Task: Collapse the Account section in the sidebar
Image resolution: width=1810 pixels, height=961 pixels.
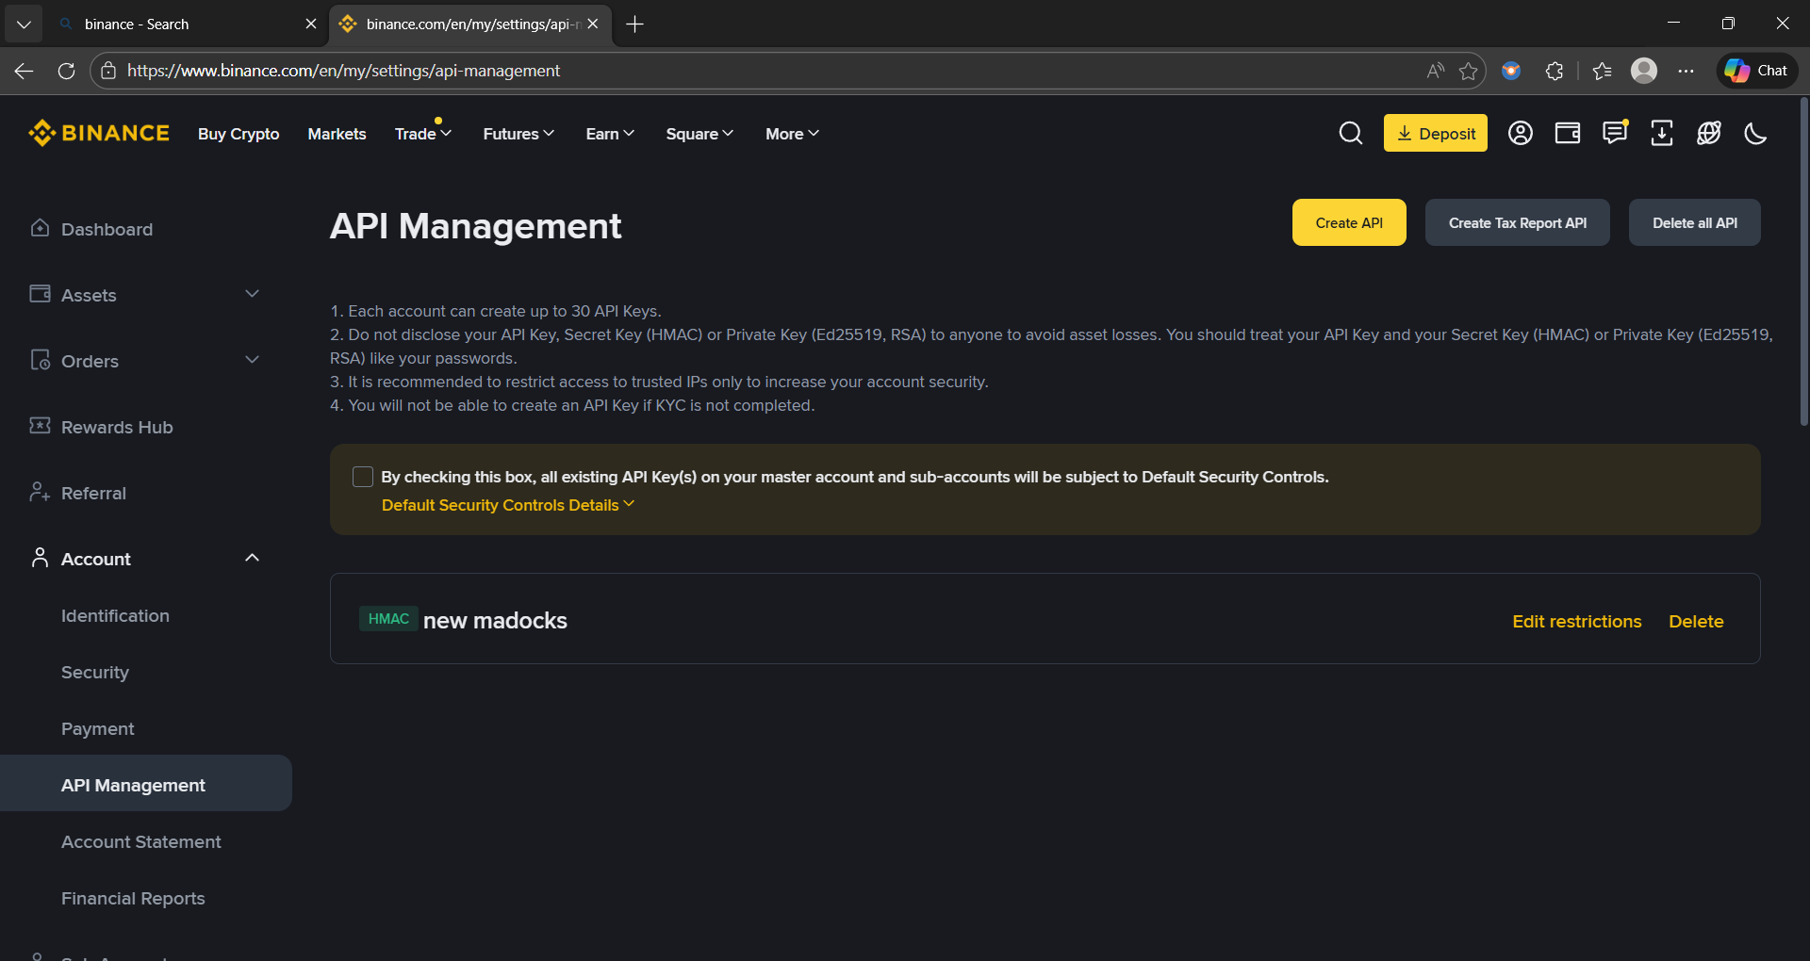Action: 252,557
